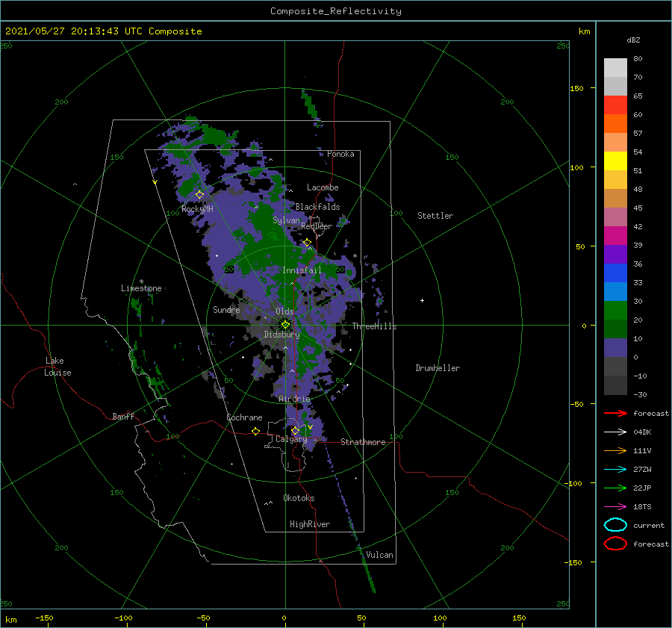The image size is (672, 628).
Task: Click the Lake Louise label
Action: click(x=57, y=367)
